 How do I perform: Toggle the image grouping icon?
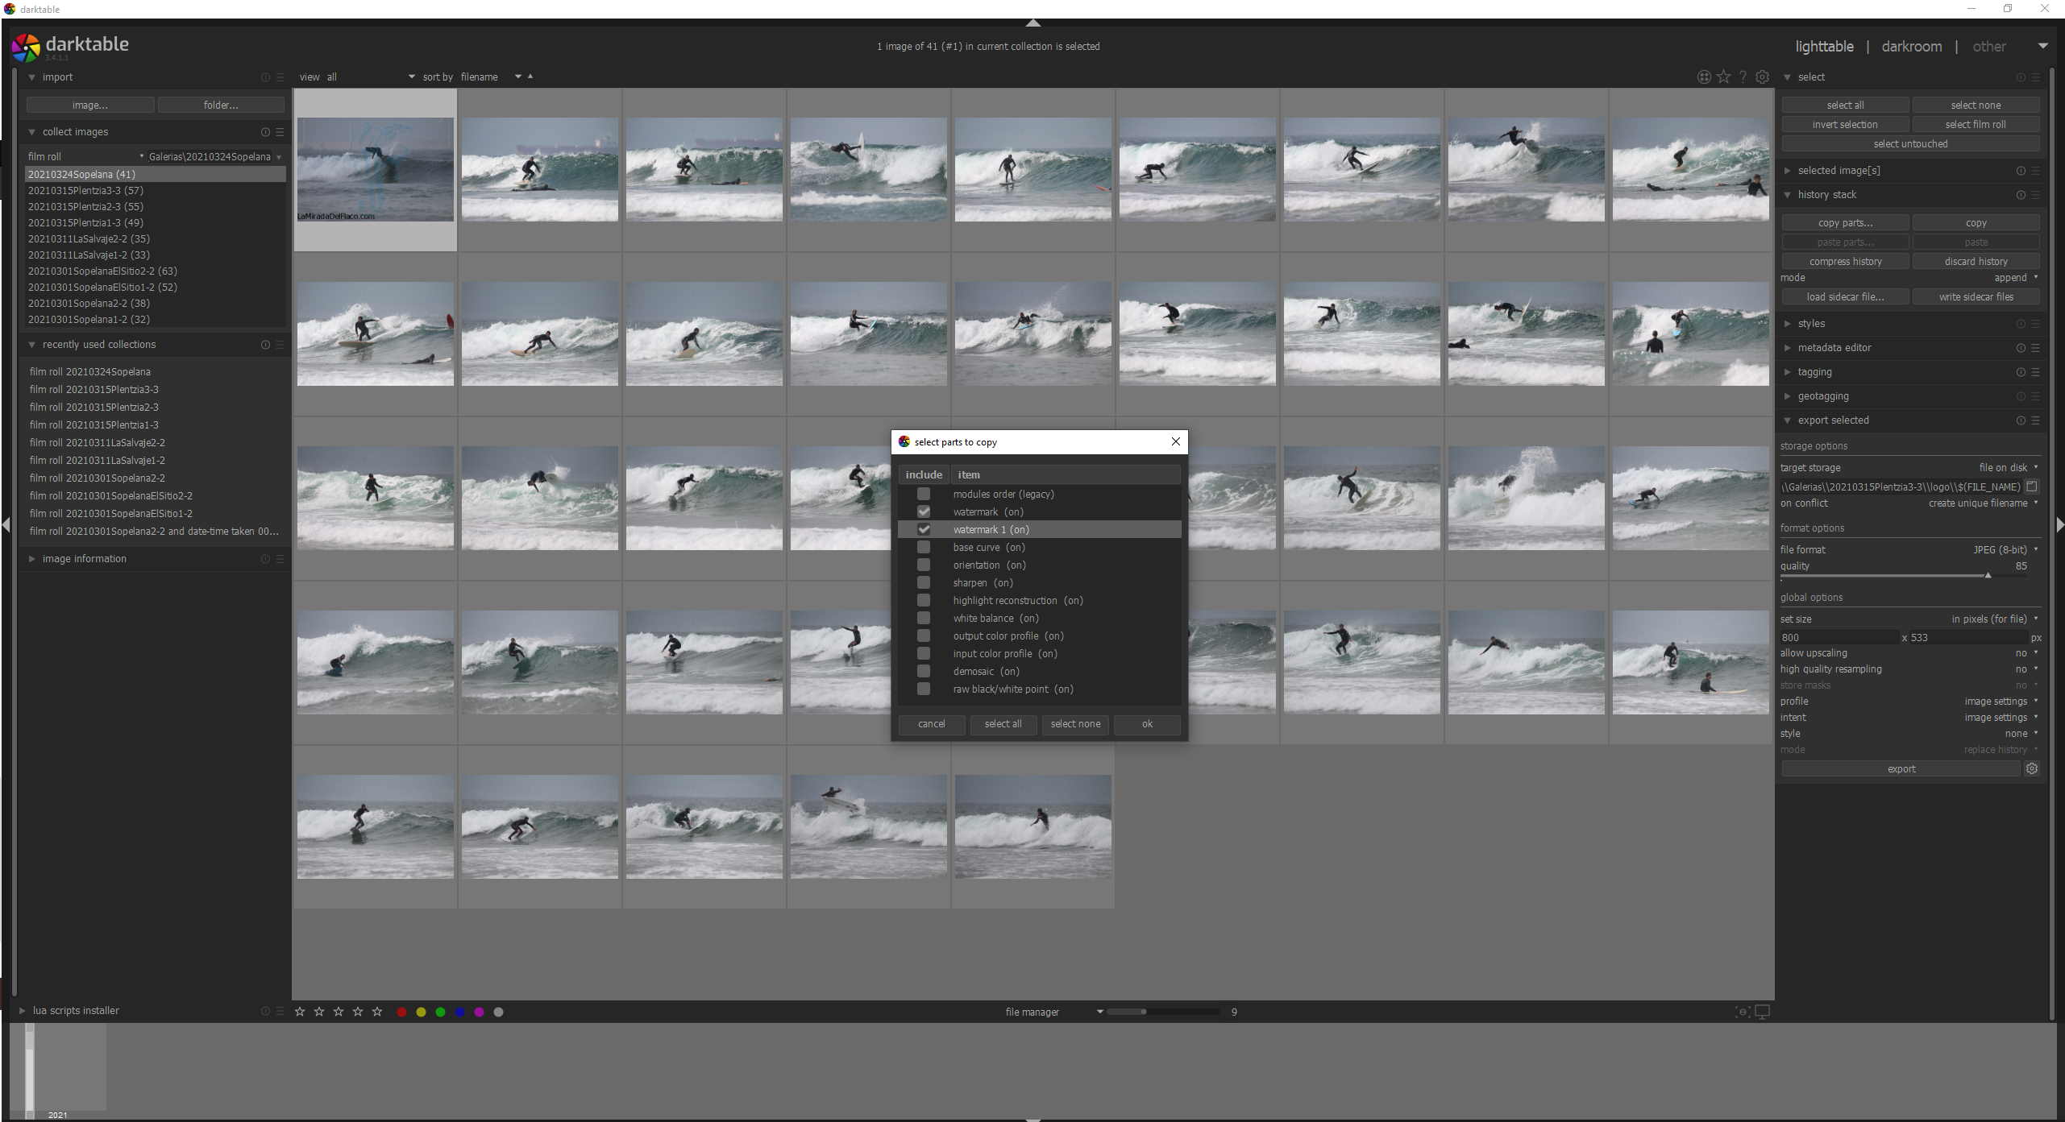[1703, 77]
